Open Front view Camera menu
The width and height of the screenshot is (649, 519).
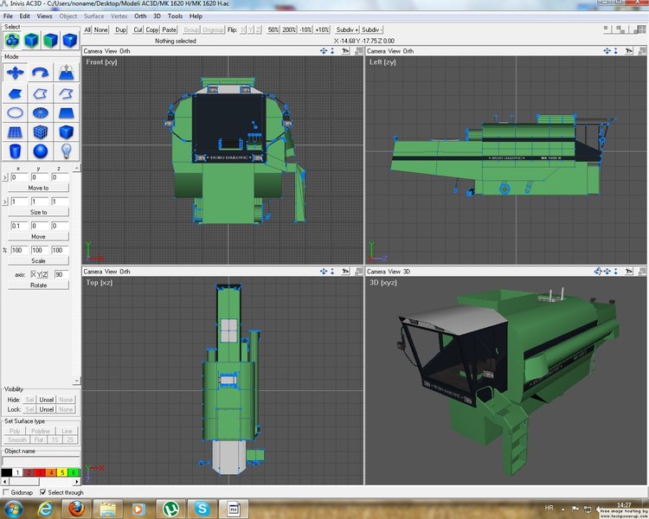pos(93,51)
